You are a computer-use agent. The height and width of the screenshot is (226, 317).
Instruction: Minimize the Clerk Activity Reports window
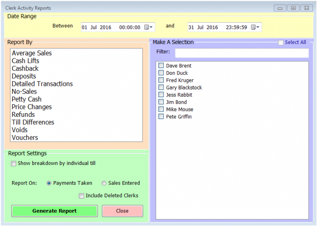point(280,8)
